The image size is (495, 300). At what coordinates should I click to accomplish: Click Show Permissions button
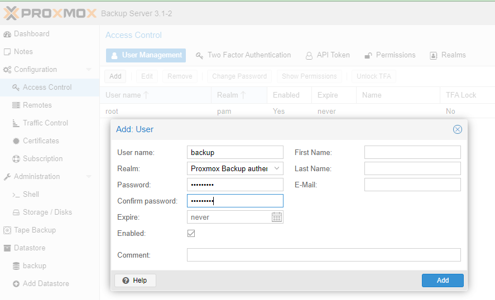309,76
